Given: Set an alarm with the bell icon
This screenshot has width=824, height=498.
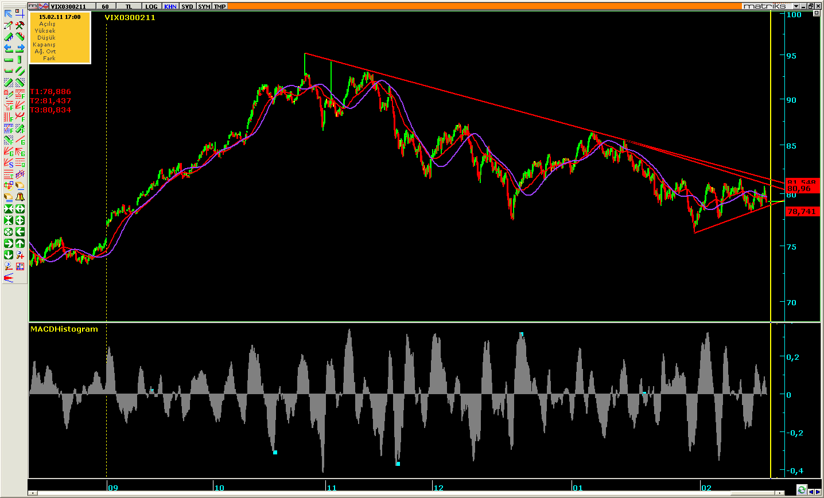Looking at the screenshot, I should (x=20, y=197).
